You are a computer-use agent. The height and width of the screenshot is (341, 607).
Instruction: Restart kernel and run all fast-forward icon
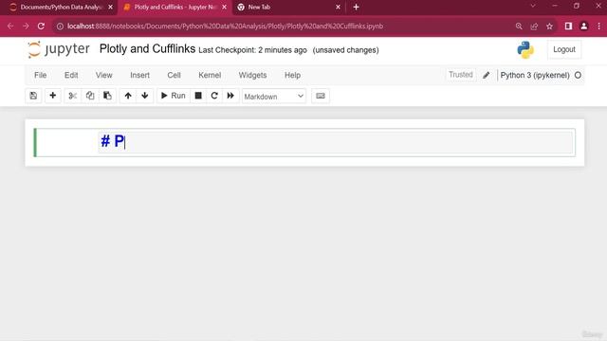[230, 96]
